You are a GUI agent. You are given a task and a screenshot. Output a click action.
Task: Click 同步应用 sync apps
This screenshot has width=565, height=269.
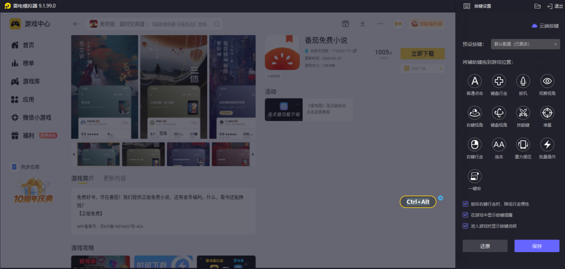[x=25, y=167]
